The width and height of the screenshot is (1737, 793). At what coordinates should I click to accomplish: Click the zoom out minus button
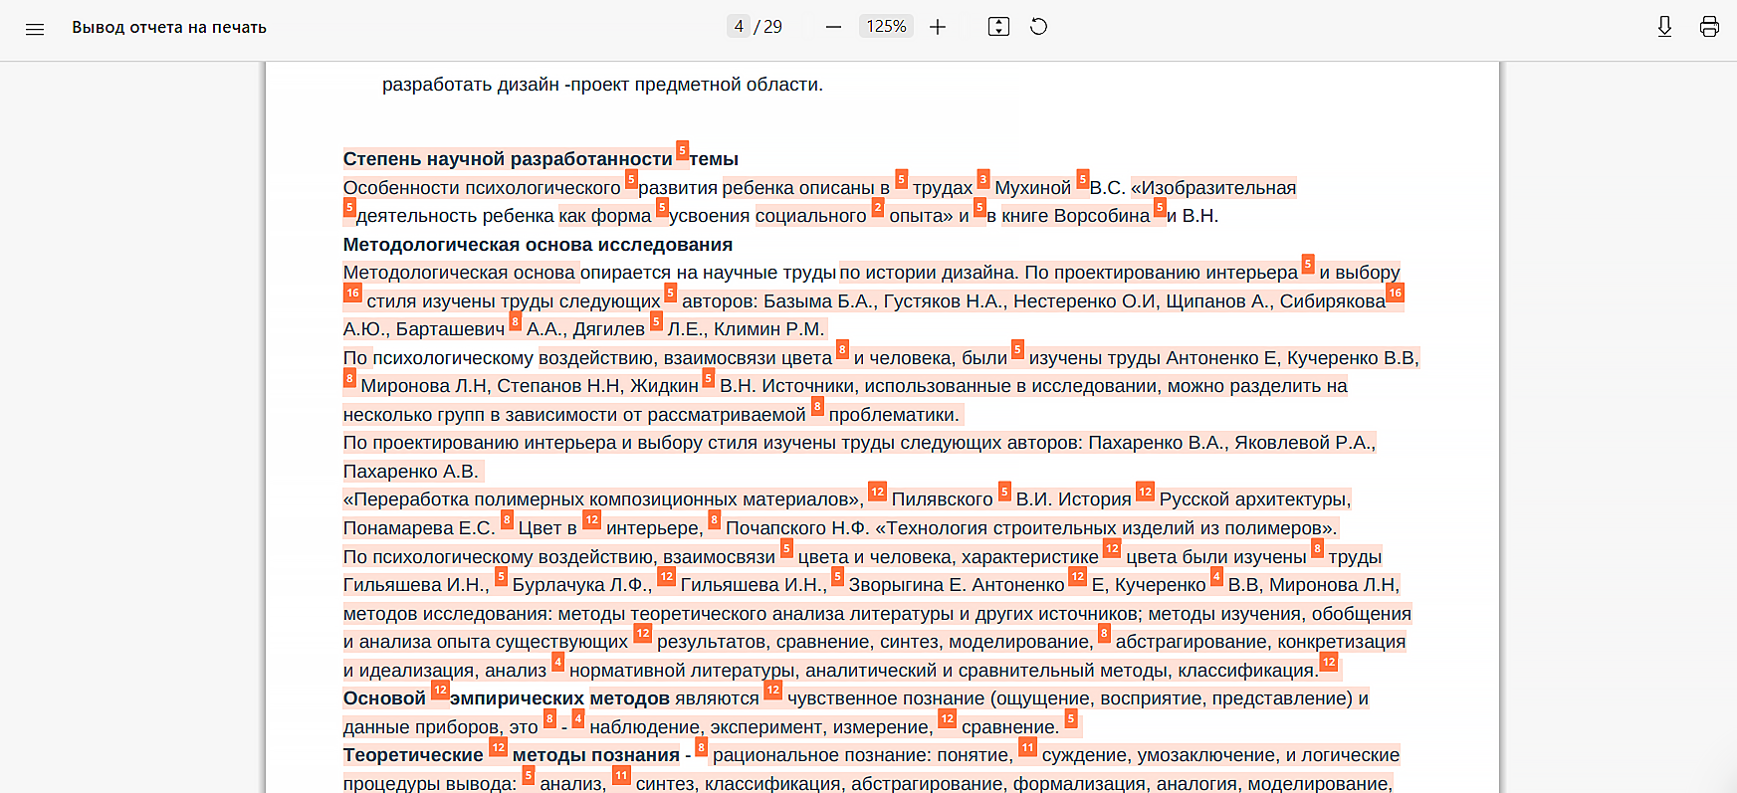[x=833, y=27]
